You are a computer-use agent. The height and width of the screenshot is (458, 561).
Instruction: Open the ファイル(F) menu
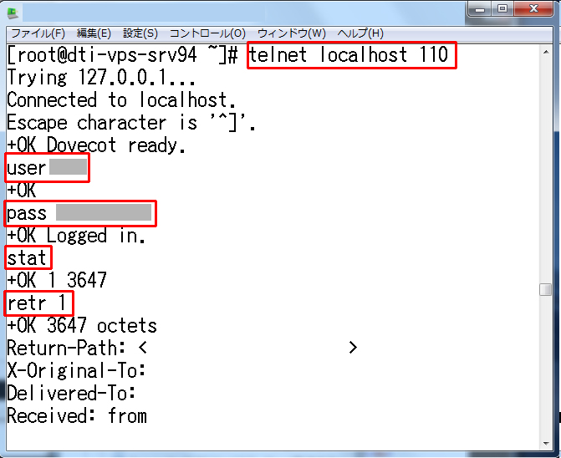click(x=37, y=33)
